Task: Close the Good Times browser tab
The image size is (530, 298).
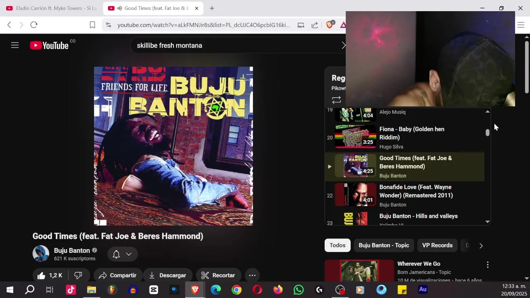Action: [x=197, y=8]
